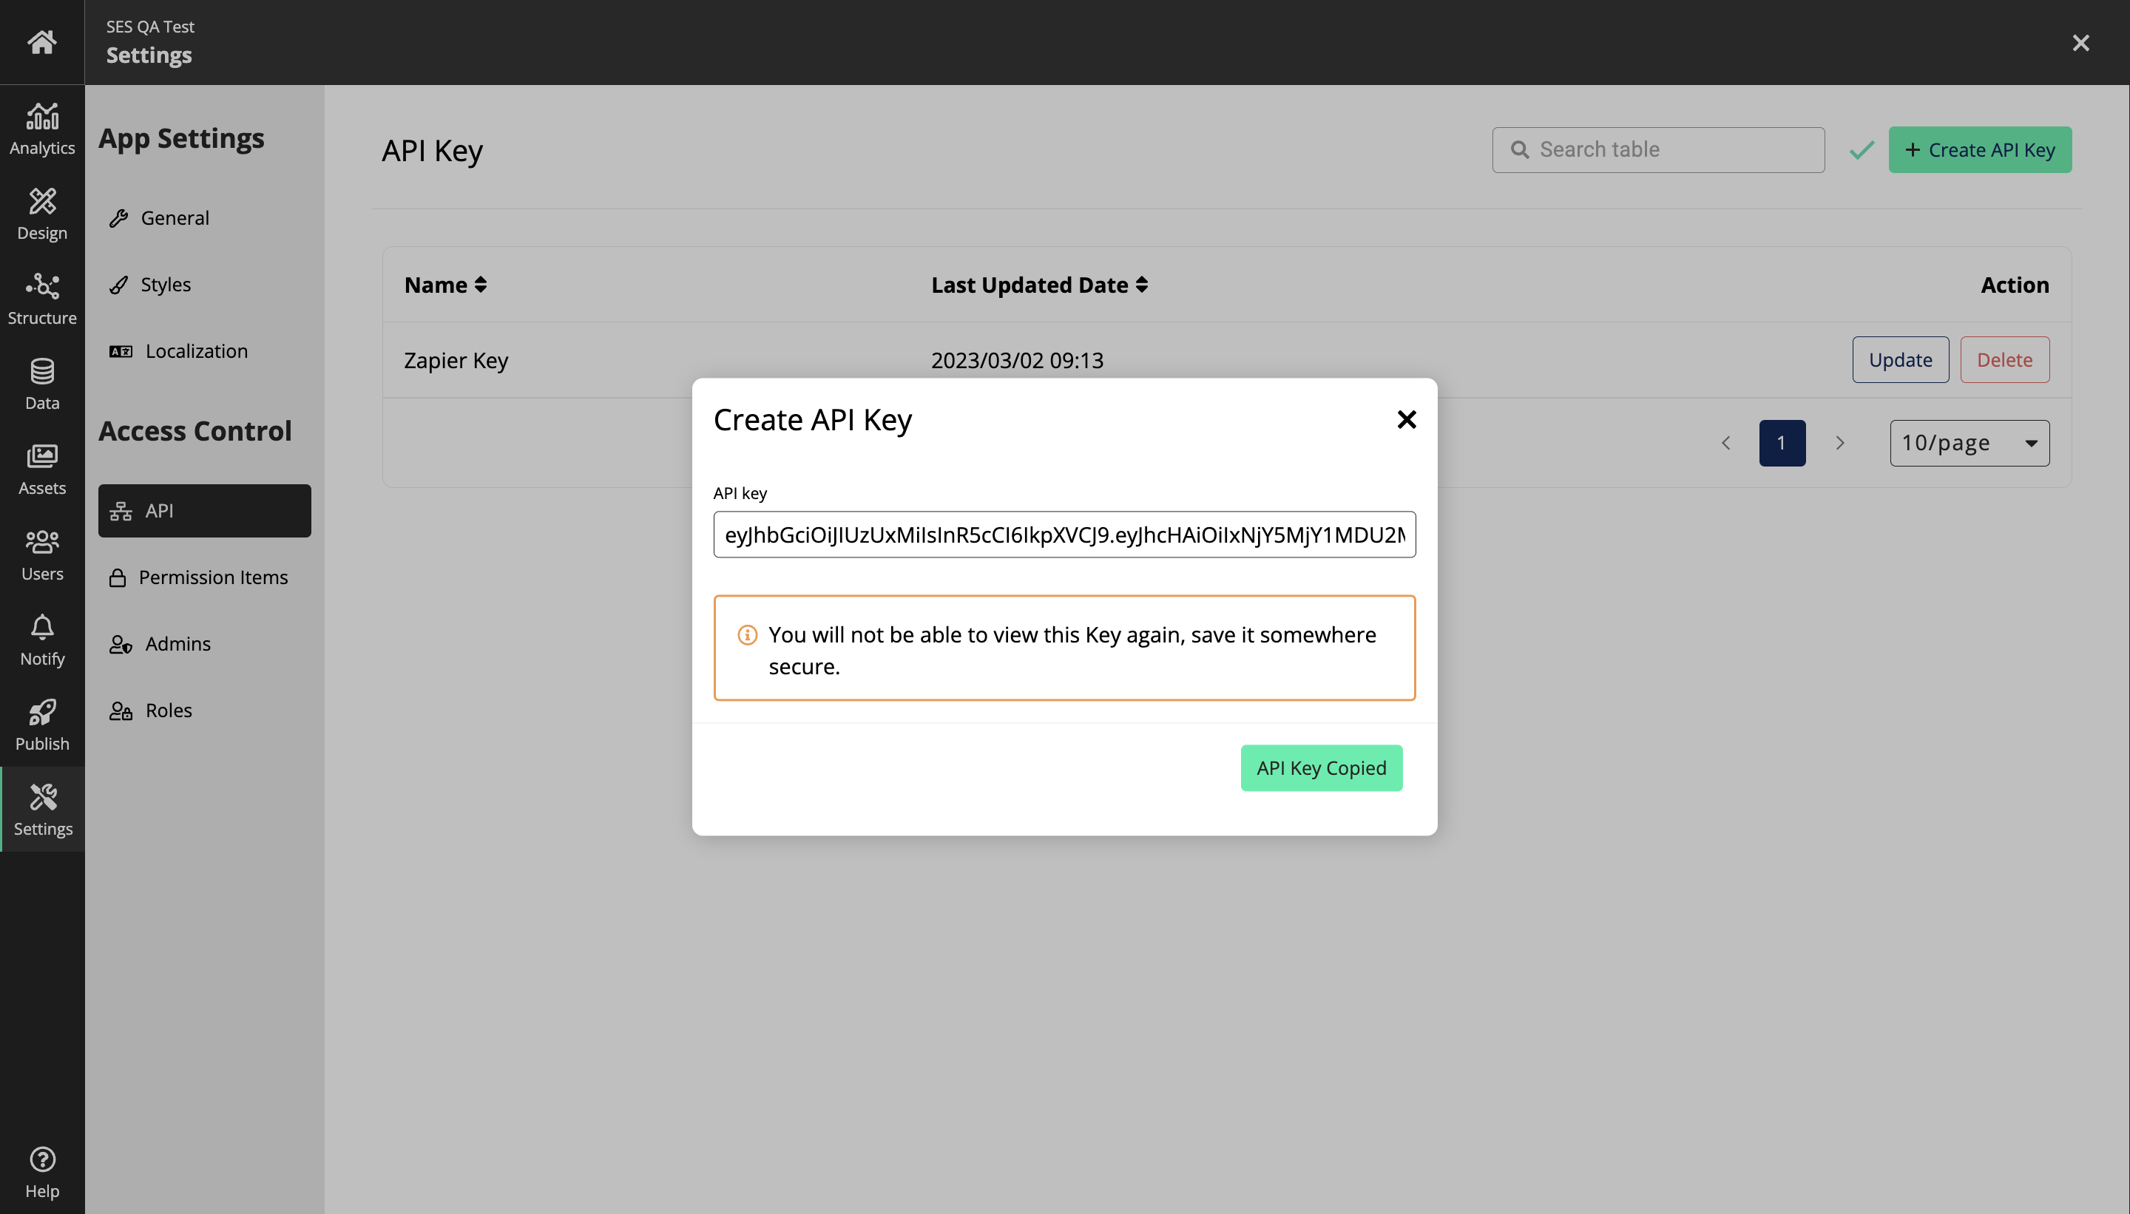Close the Settings panel with X
2130x1214 pixels.
[2080, 43]
